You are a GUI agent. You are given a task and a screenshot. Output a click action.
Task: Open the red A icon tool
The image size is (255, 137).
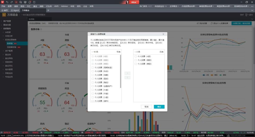pyautogui.click(x=16, y=2)
